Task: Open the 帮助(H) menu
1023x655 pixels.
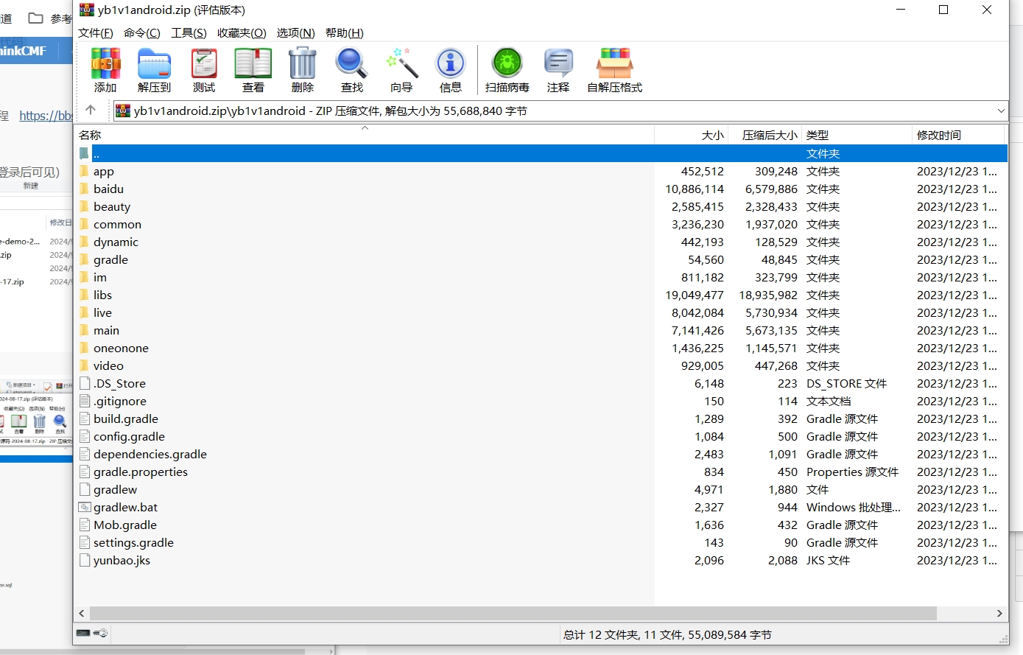Action: pyautogui.click(x=345, y=33)
